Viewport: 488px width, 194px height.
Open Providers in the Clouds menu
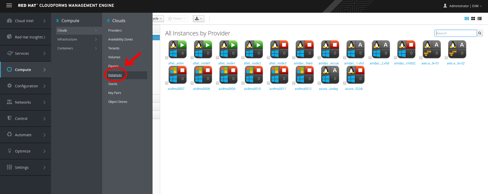(x=115, y=30)
